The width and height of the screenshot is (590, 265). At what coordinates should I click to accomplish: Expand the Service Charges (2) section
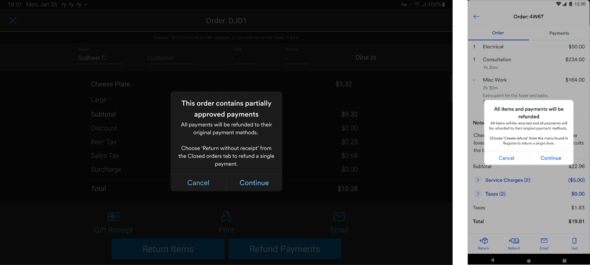pos(478,180)
